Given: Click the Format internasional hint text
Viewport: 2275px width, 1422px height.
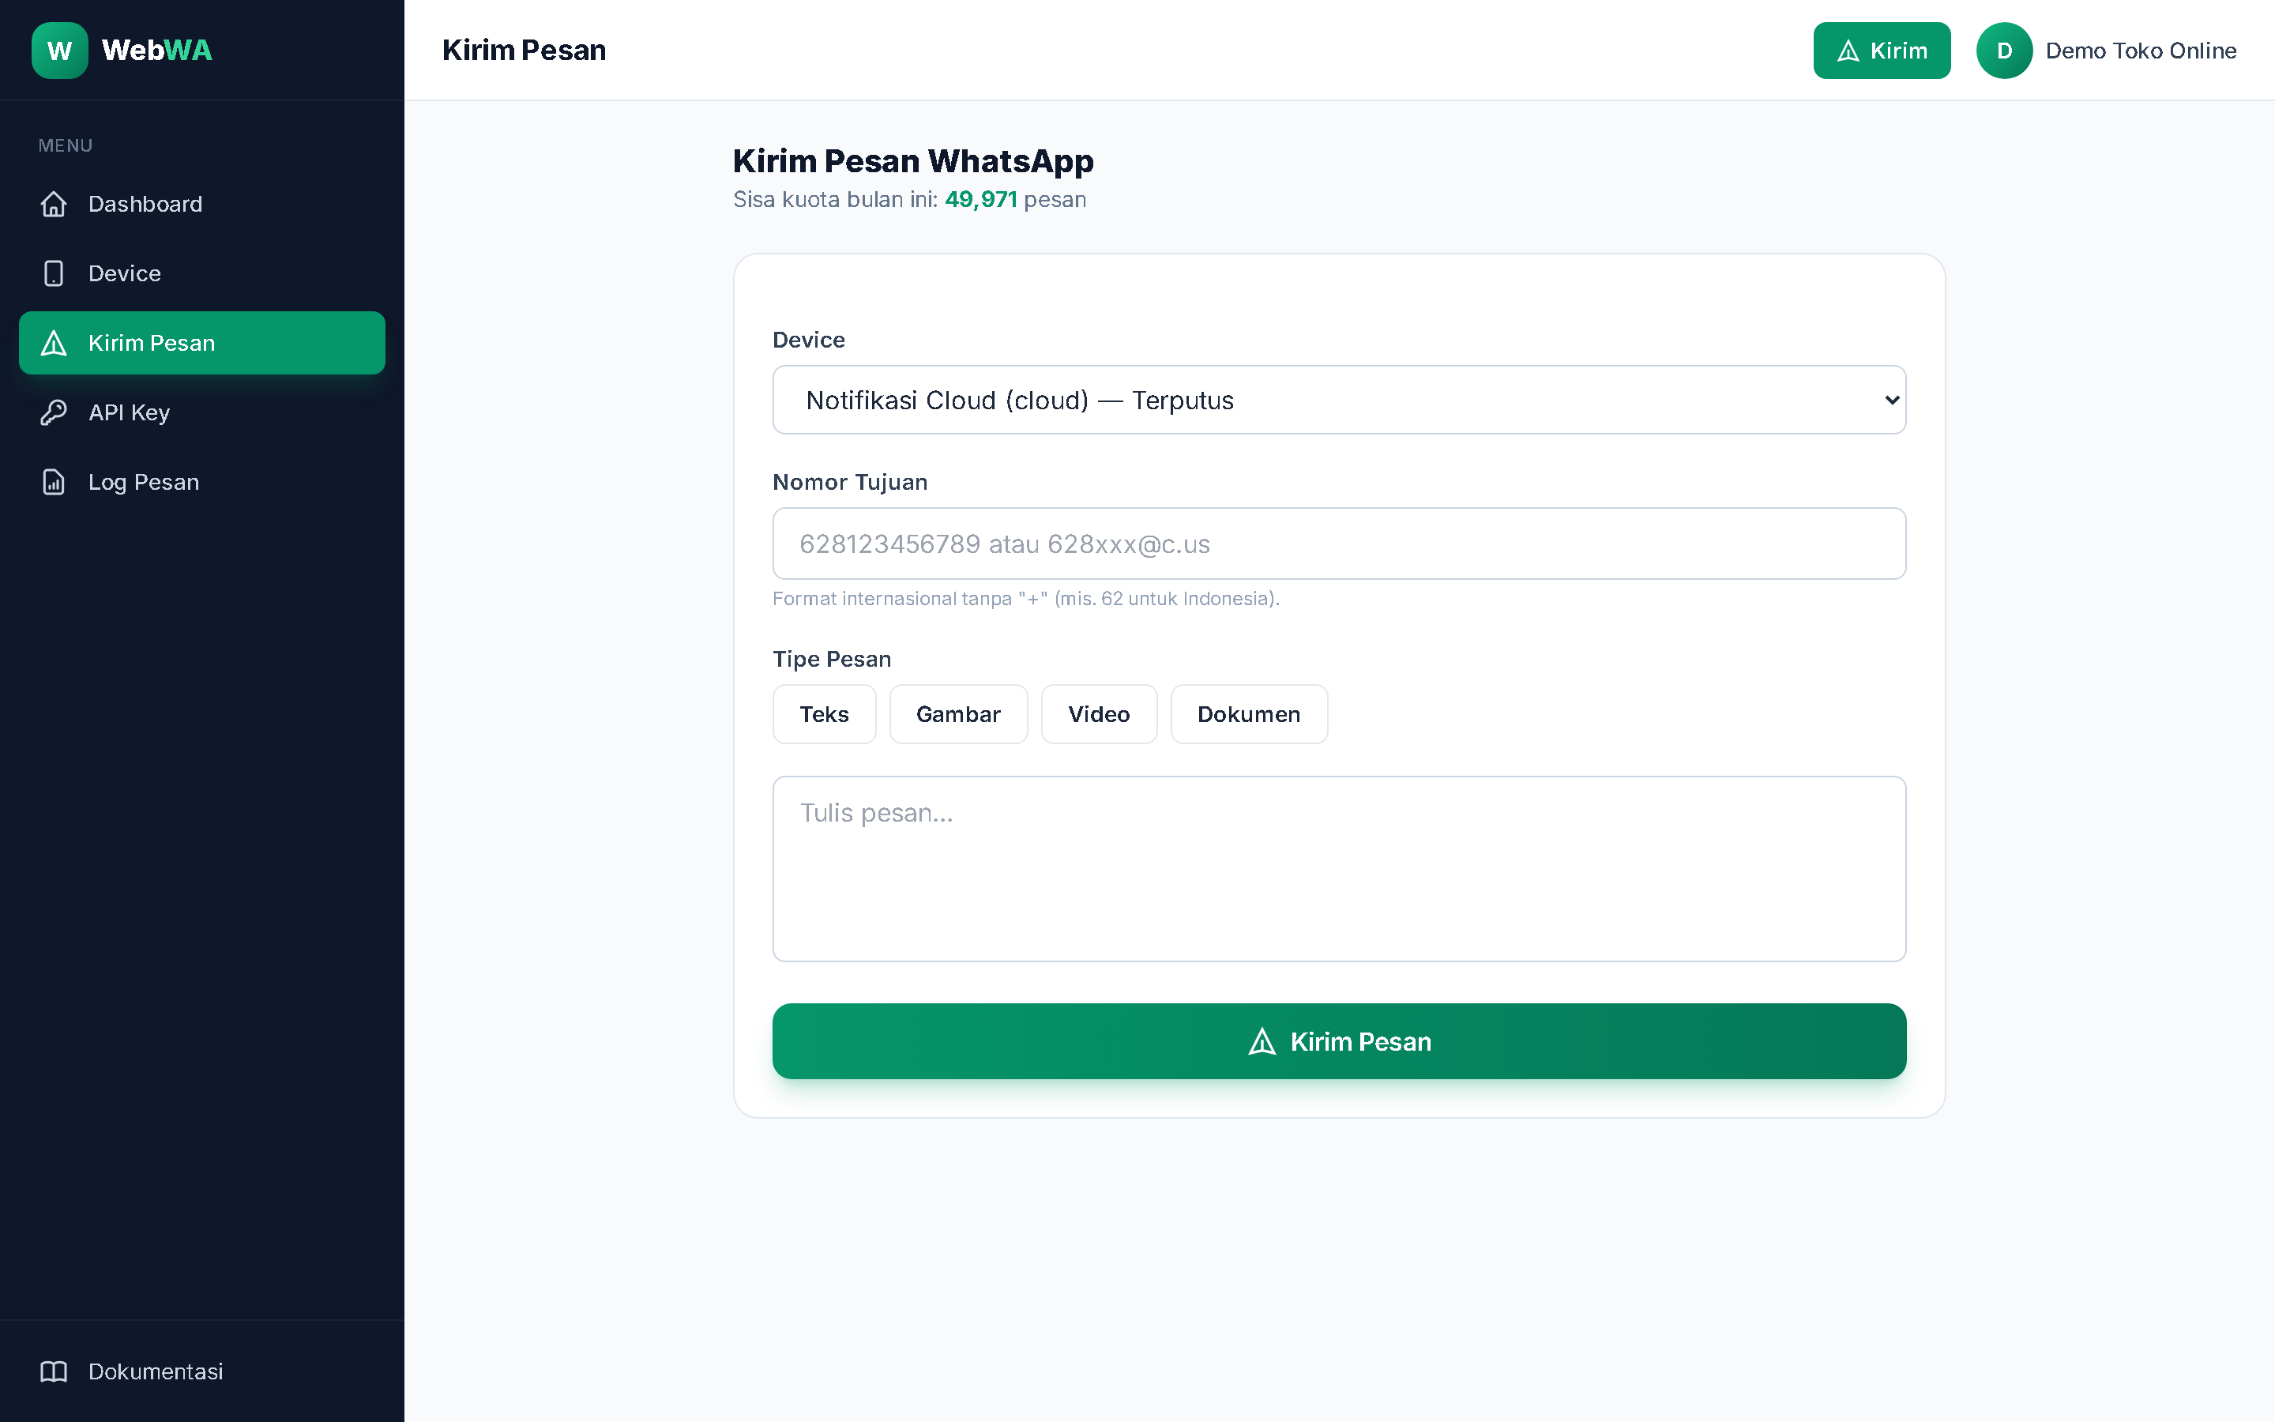Looking at the screenshot, I should pyautogui.click(x=1025, y=598).
